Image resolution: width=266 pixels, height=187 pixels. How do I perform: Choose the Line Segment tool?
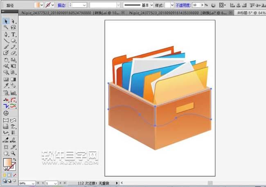6,41
